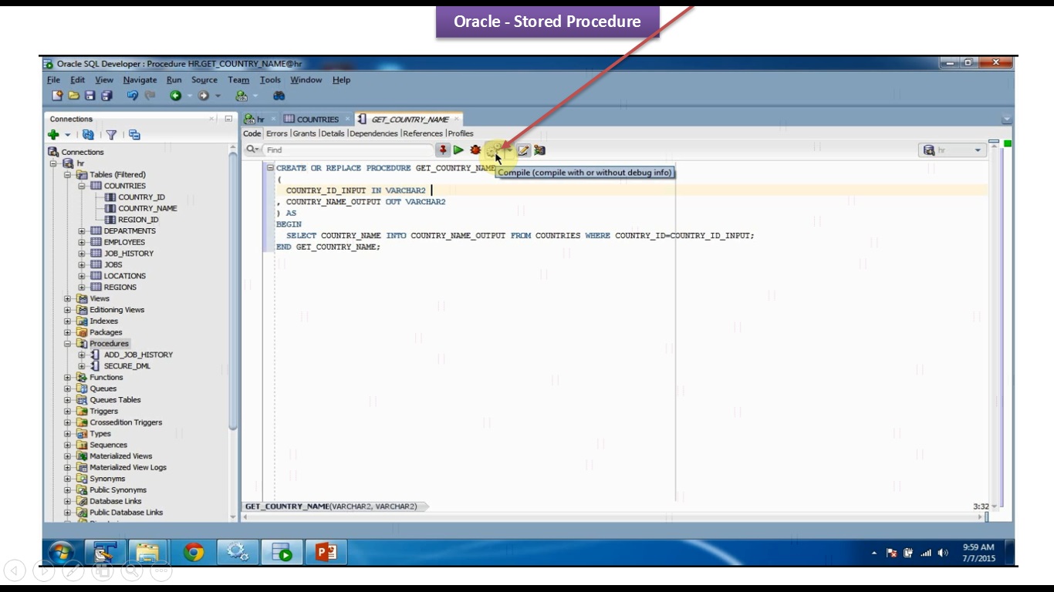Switch to the Grants sub-tab

pyautogui.click(x=305, y=133)
